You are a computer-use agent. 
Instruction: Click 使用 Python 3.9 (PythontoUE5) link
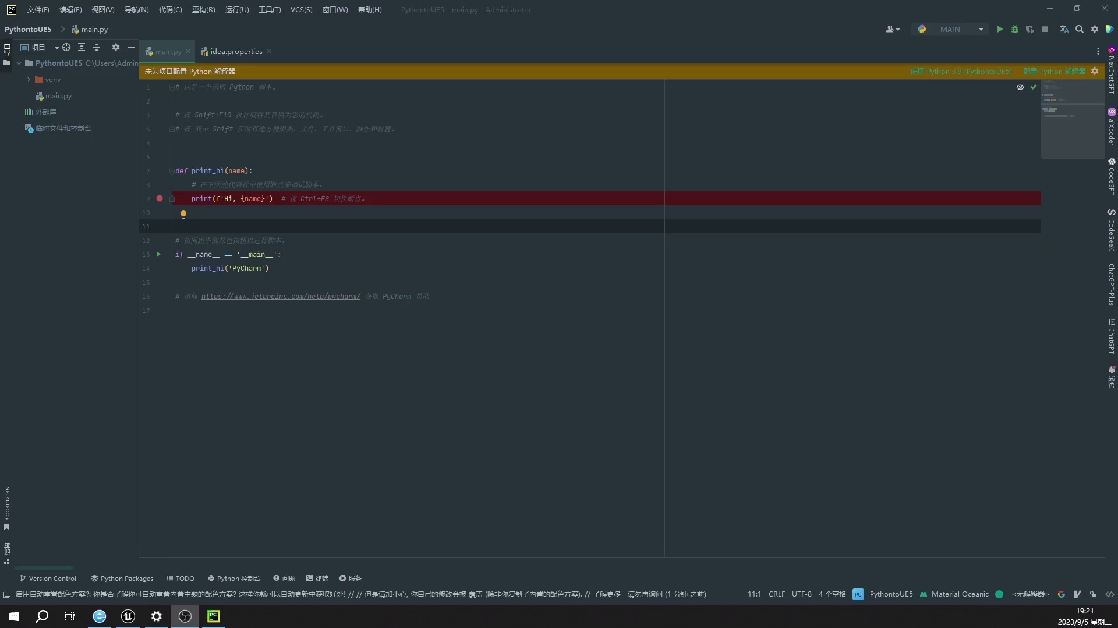coord(961,72)
